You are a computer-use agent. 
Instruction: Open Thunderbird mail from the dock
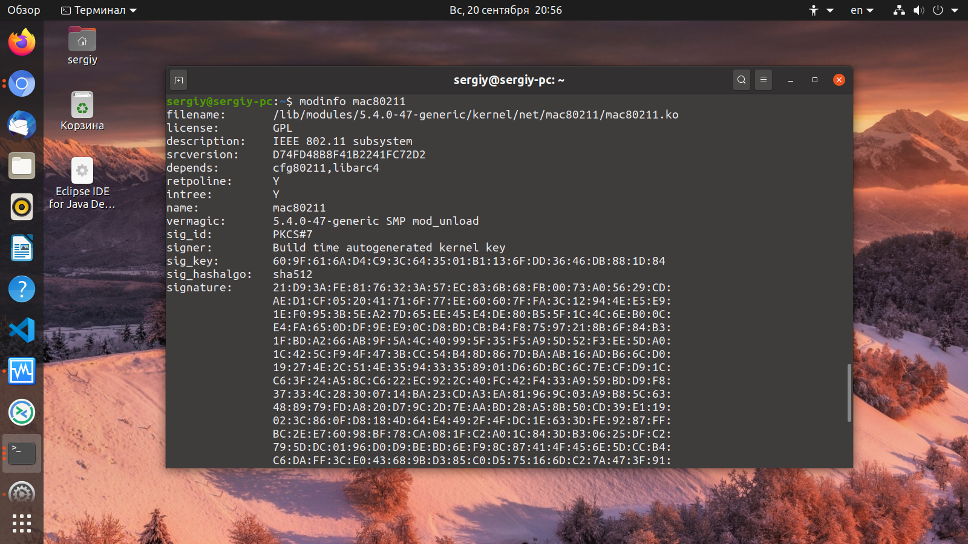point(22,125)
